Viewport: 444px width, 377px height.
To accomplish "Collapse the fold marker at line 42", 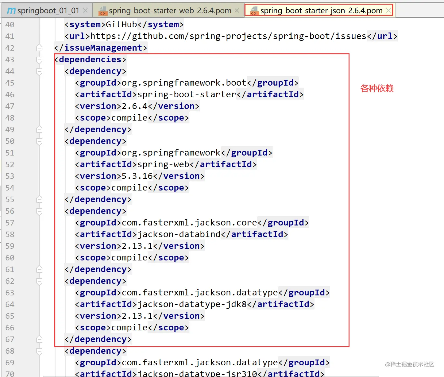I will (39, 48).
